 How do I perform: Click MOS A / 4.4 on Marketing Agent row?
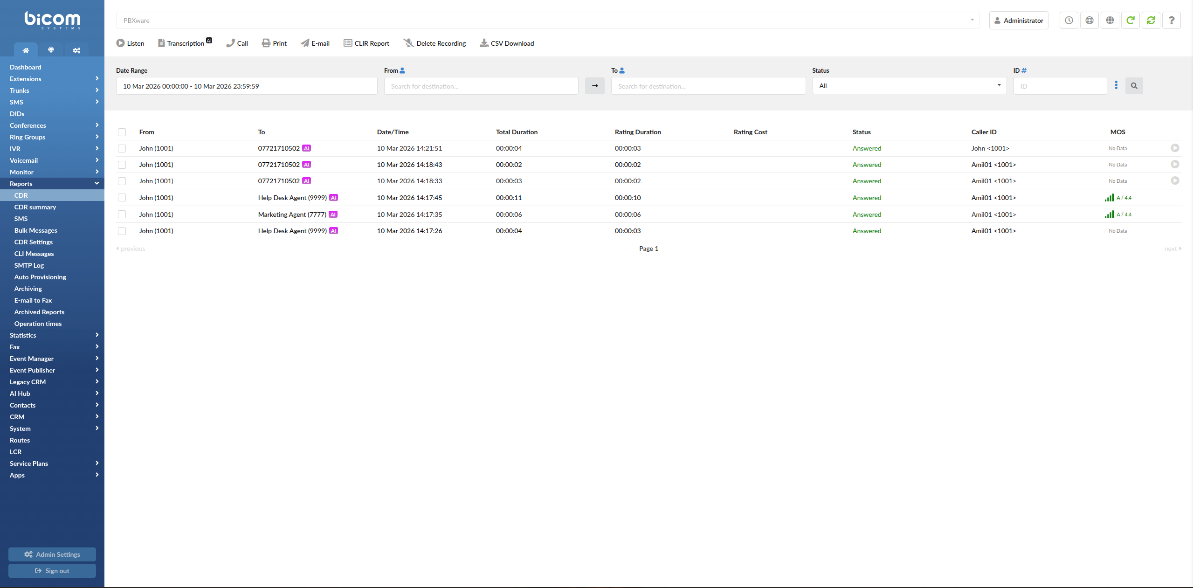(1118, 214)
